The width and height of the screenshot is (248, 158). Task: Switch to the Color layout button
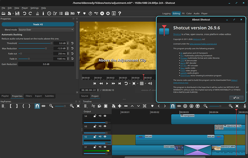189,13
